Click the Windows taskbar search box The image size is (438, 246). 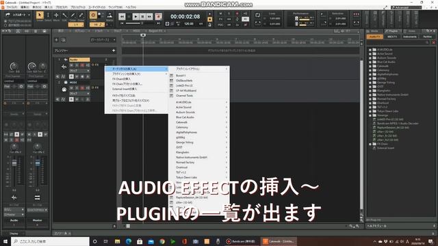click(x=50, y=241)
